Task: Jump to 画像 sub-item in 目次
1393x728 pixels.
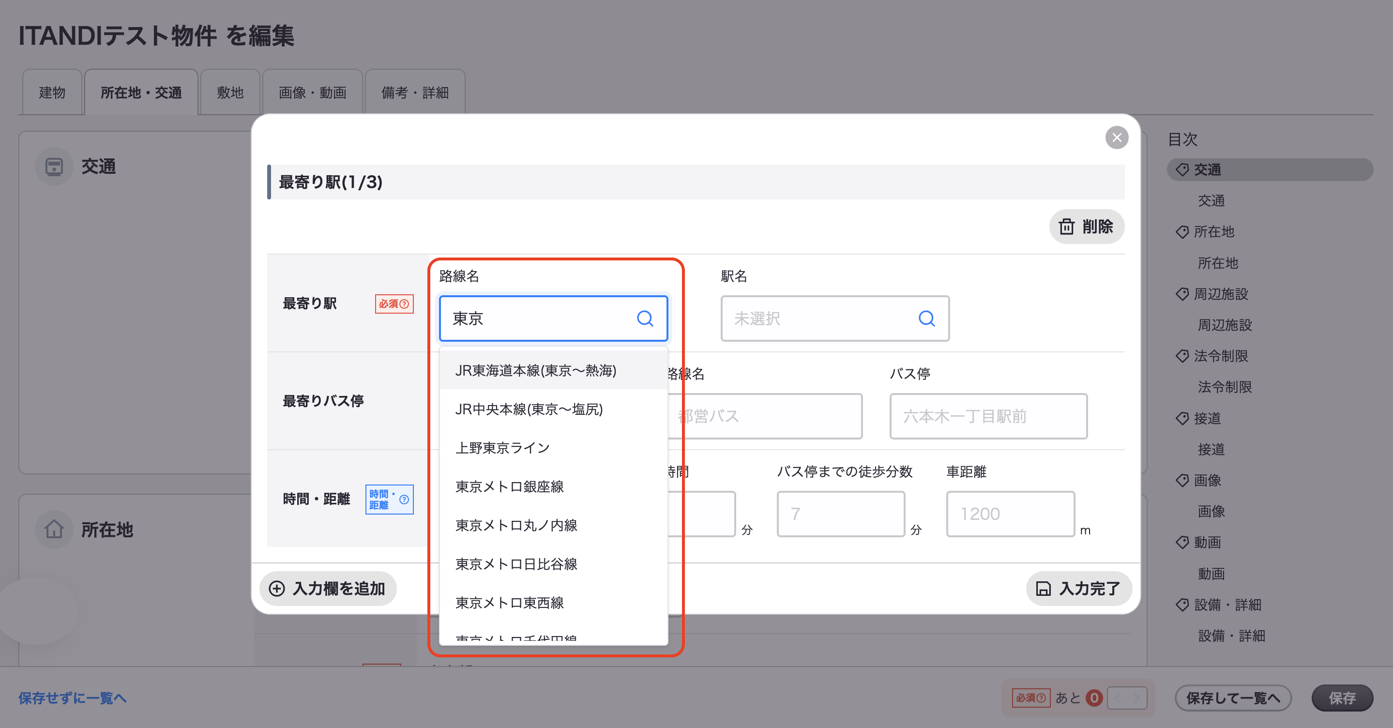Action: point(1211,512)
